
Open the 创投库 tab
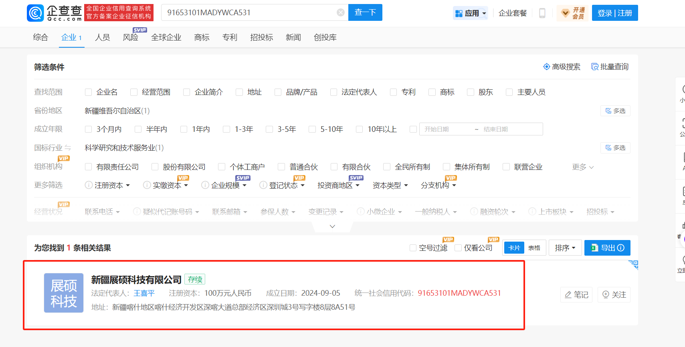325,37
